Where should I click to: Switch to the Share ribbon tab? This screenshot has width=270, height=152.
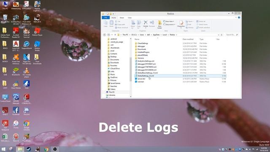[x=122, y=18]
